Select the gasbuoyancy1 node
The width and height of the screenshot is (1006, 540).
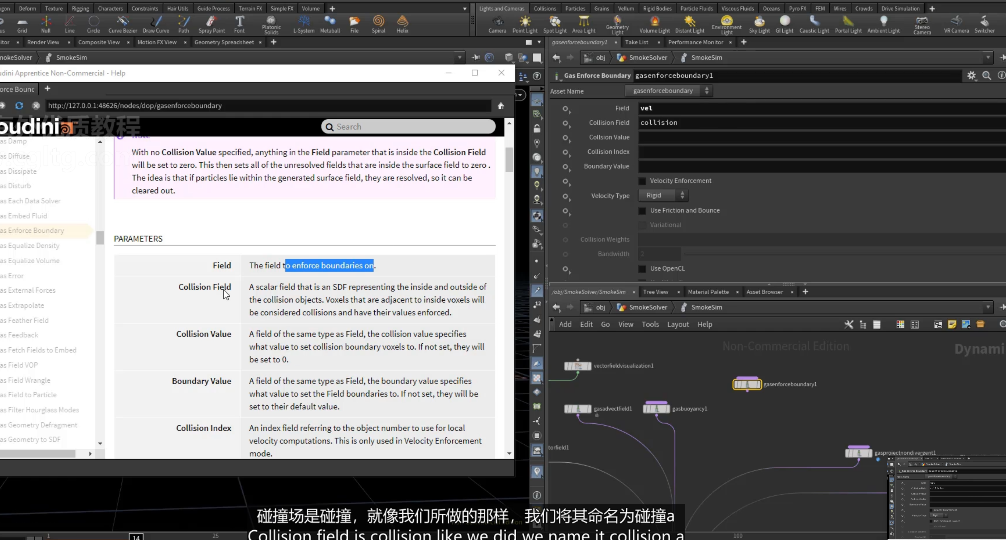click(x=657, y=409)
